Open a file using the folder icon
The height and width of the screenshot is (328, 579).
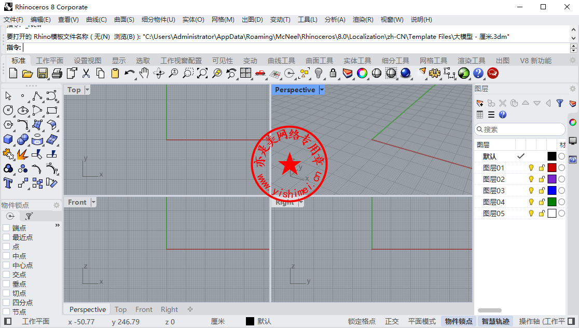click(x=27, y=74)
